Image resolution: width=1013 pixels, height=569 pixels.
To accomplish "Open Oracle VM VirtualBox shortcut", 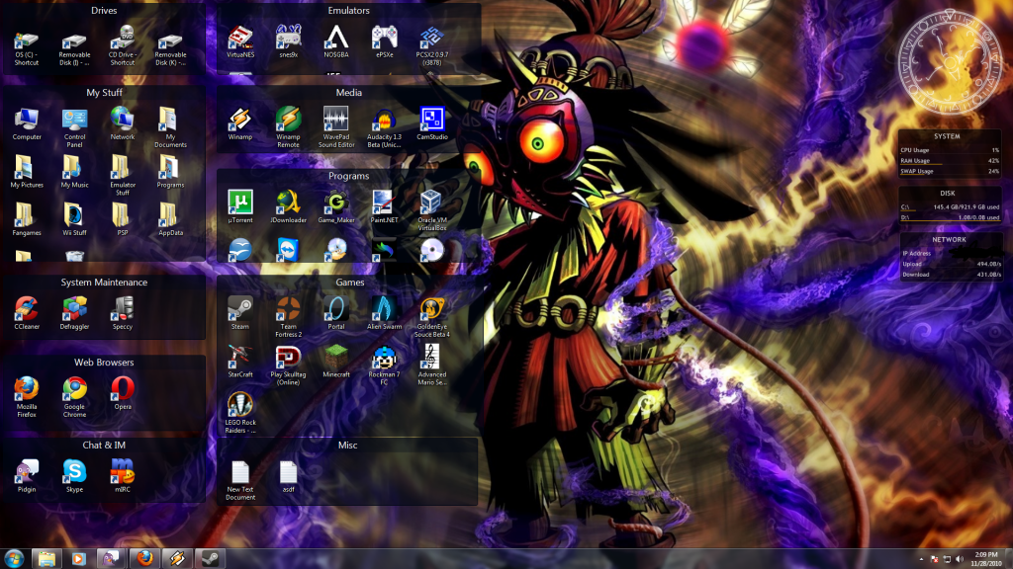I will coord(432,210).
